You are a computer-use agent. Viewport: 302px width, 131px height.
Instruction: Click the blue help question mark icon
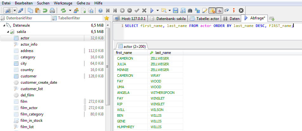point(100,10)
